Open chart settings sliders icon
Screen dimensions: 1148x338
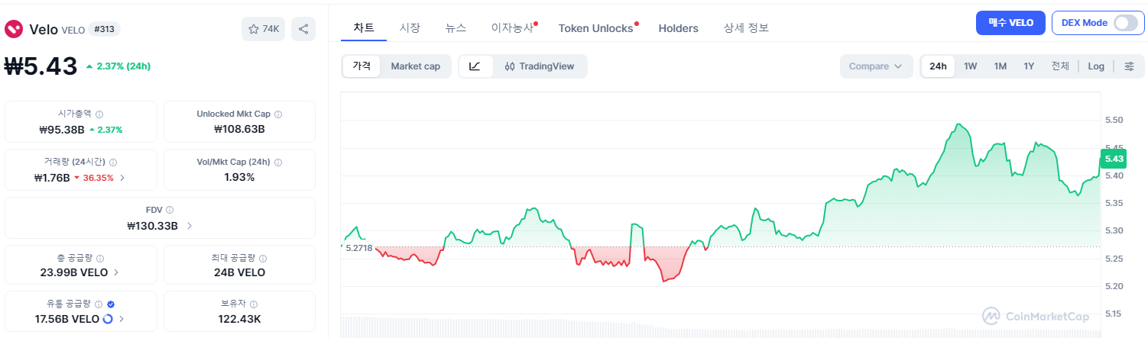click(x=1129, y=66)
